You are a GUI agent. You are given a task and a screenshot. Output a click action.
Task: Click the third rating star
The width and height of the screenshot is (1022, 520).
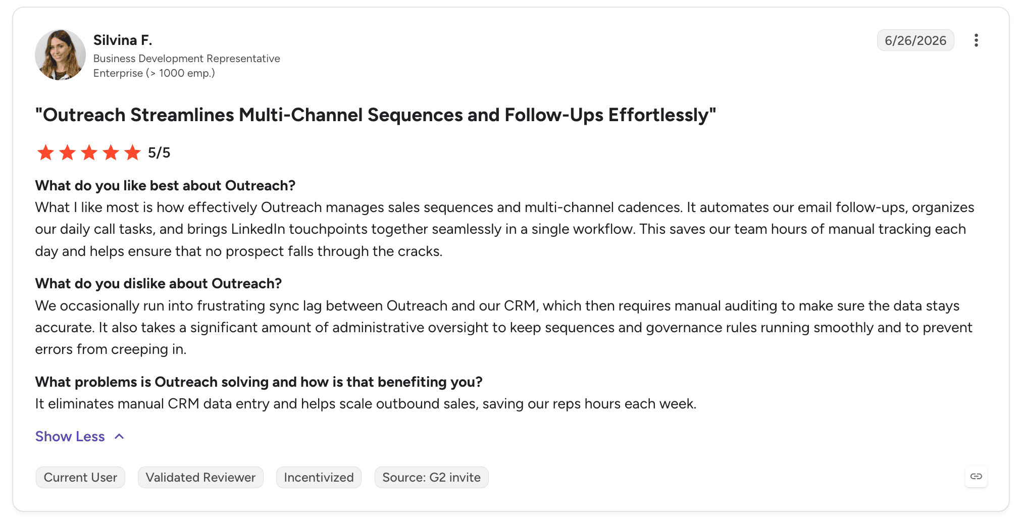pyautogui.click(x=89, y=152)
